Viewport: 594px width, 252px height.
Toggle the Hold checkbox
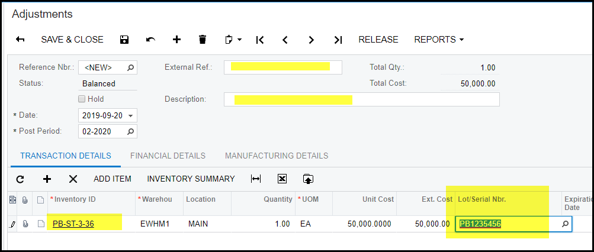click(x=82, y=99)
